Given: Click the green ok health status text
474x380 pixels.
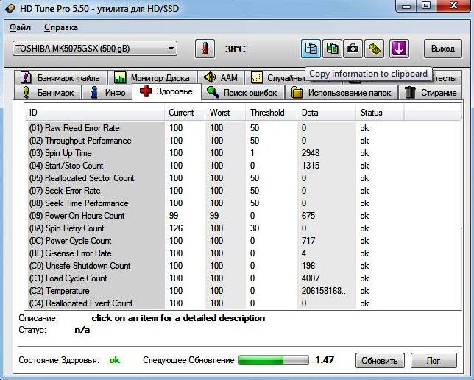Looking at the screenshot, I should click(115, 360).
